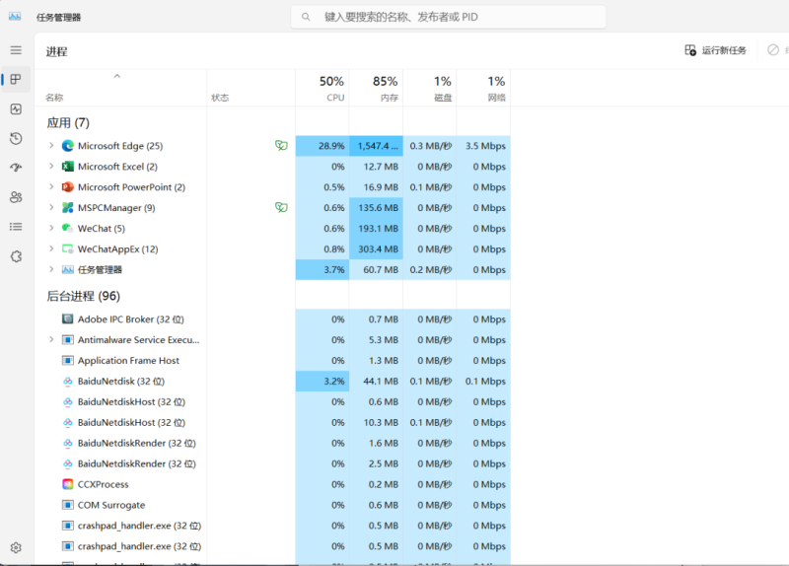Focus the search box for name or PID

point(449,17)
